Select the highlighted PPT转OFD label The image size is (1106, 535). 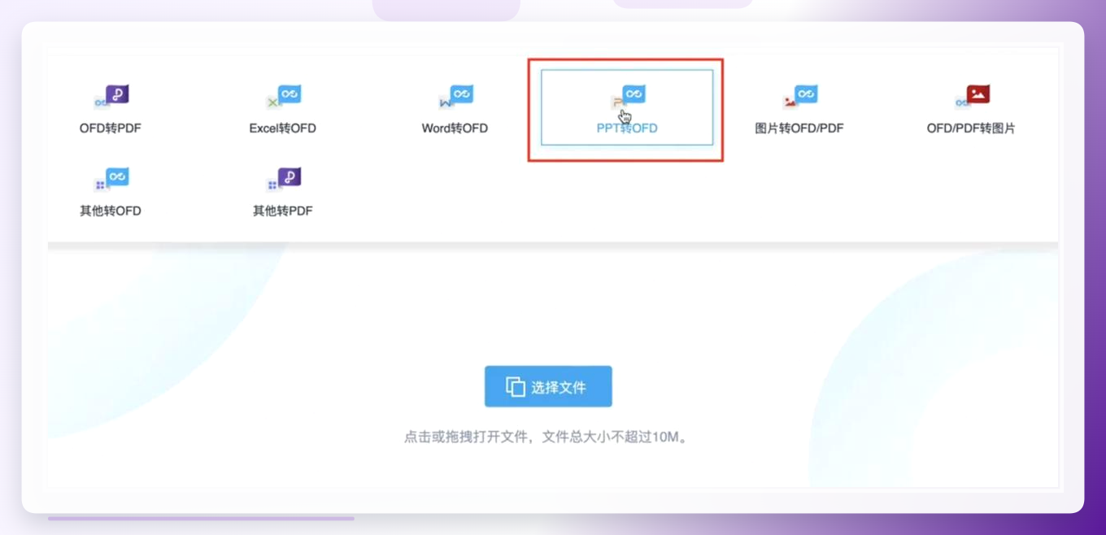point(627,128)
